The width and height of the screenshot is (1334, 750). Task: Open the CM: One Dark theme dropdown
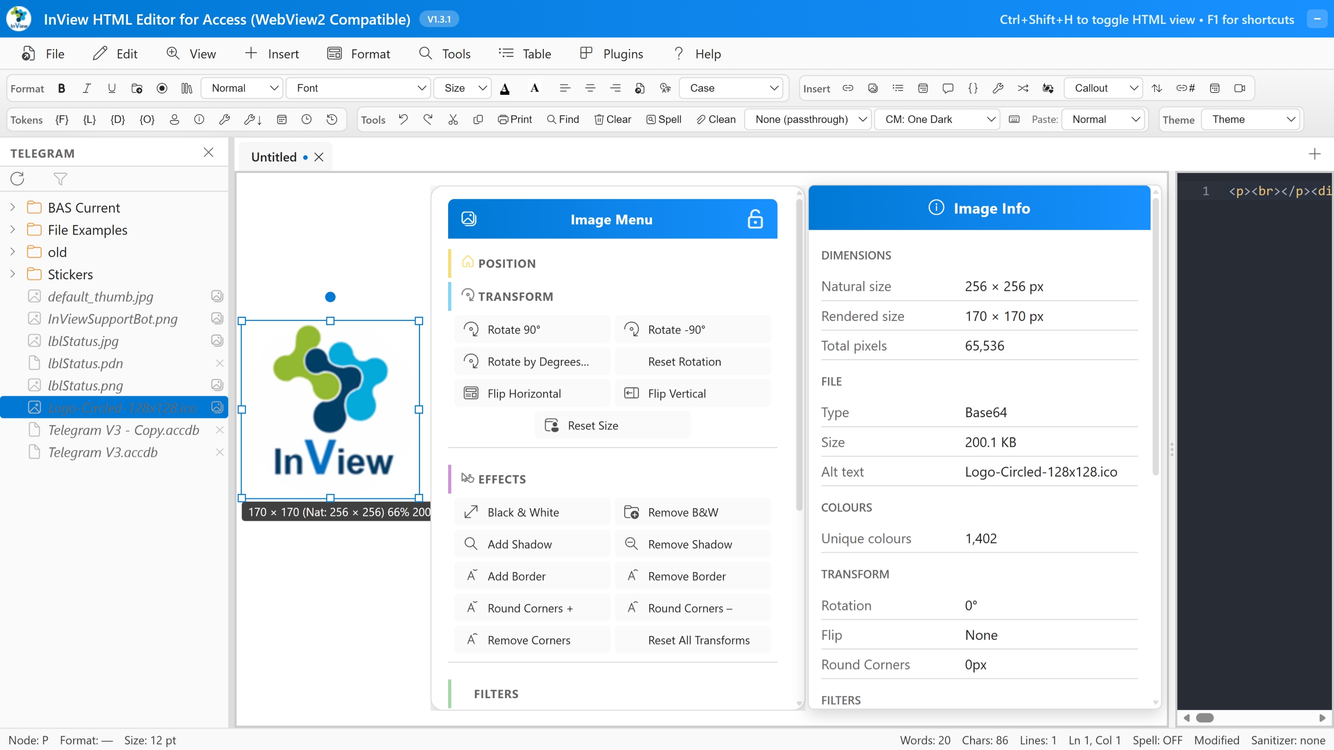[937, 119]
